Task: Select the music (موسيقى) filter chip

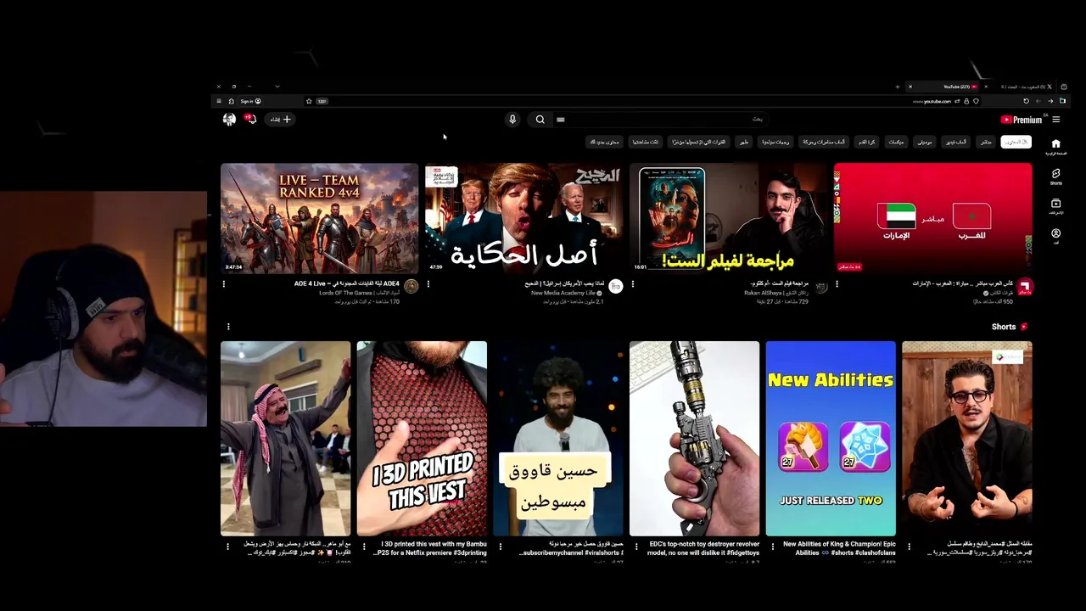Action: (924, 142)
